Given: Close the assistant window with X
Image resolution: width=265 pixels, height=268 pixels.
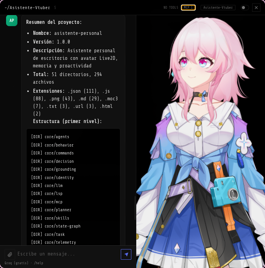Looking at the screenshot, I should tap(256, 8).
